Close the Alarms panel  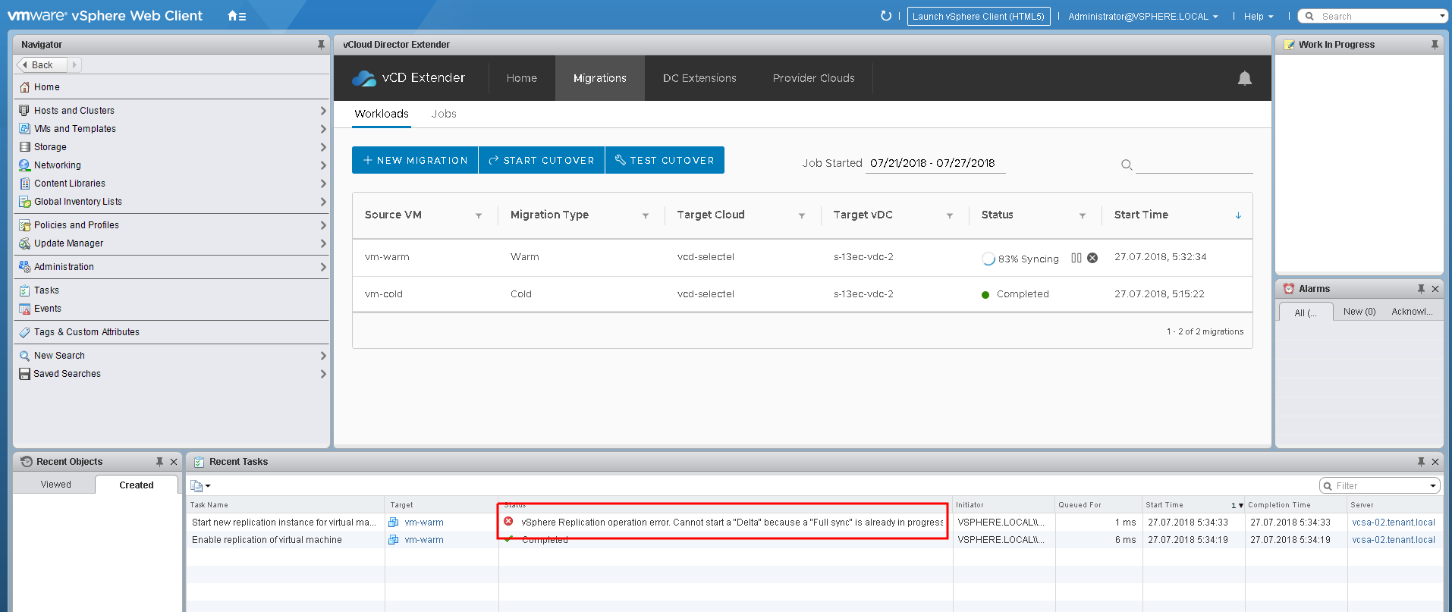[x=1435, y=289]
